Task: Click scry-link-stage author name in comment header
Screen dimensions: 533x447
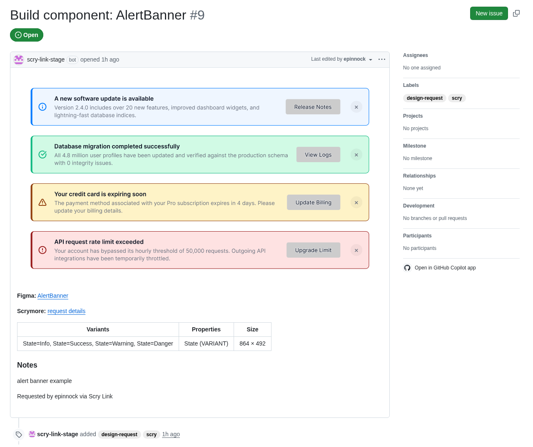Action: click(46, 59)
